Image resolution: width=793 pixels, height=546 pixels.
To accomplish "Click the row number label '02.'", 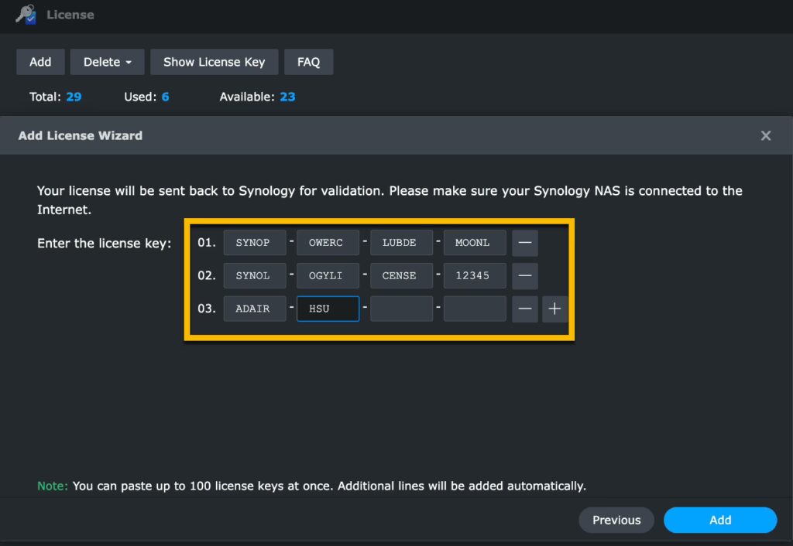I will pos(206,276).
